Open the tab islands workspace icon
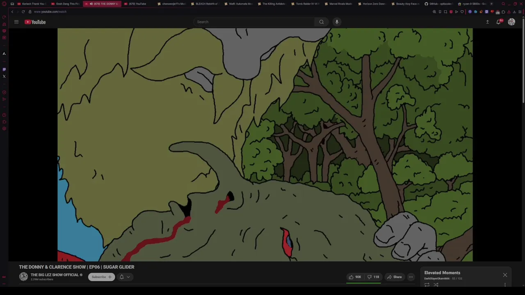The image size is (525, 295). point(12,4)
